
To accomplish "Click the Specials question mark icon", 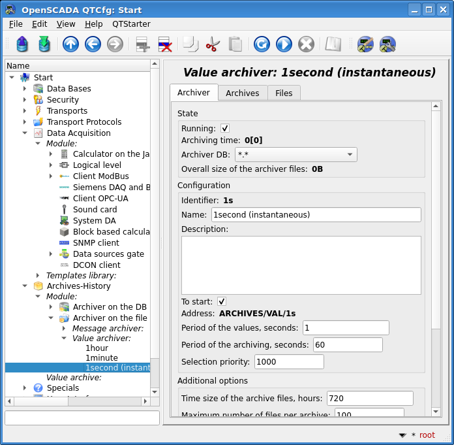I will pos(38,387).
